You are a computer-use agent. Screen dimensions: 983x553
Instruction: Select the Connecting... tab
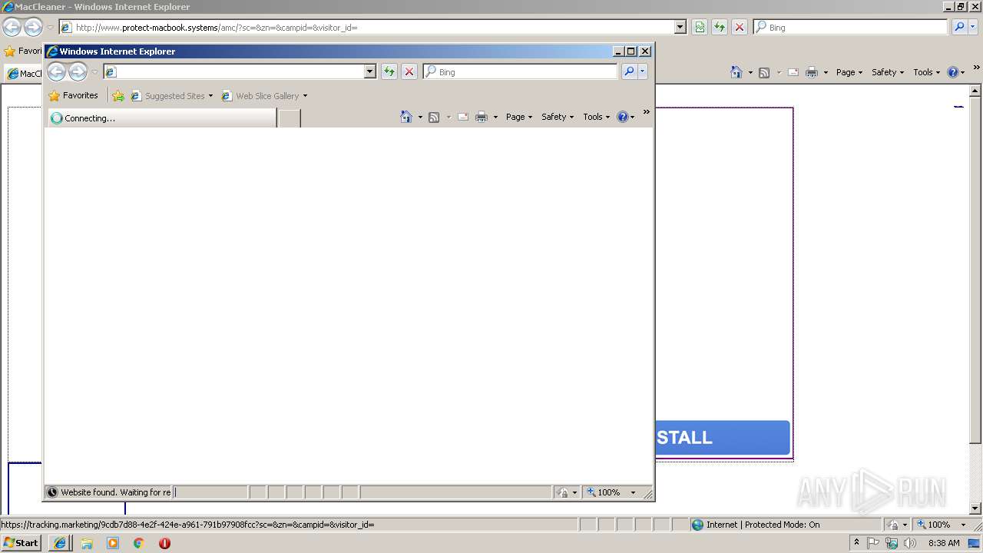coord(161,118)
